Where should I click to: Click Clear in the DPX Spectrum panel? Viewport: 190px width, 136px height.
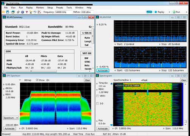pyautogui.click(x=87, y=80)
